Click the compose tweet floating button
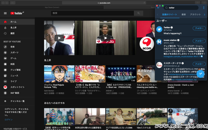Viewport: 208px width, 130px height. coord(200,74)
